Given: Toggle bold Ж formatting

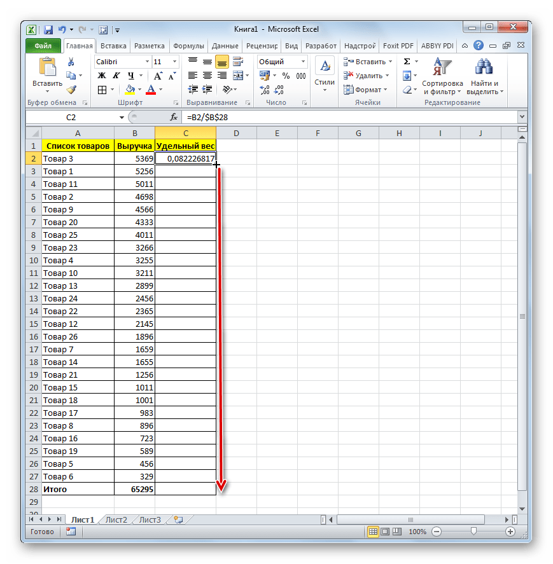Looking at the screenshot, I should click(101, 76).
